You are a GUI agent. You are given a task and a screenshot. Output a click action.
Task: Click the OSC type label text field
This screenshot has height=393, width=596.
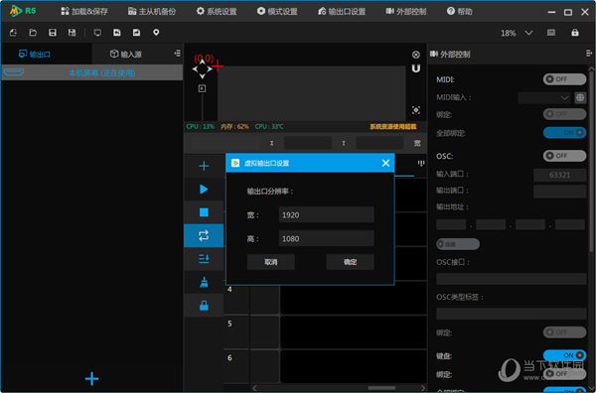pos(511,314)
